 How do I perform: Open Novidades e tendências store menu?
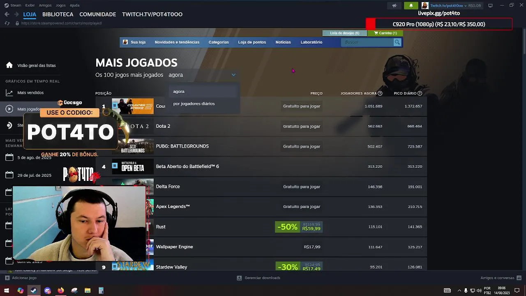click(177, 42)
